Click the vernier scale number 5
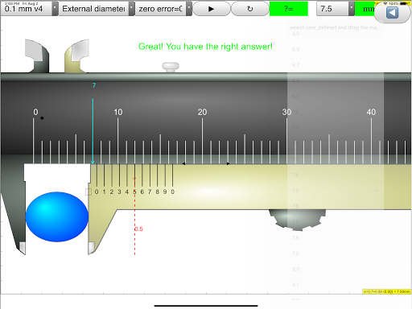The image size is (412, 309). point(134,192)
